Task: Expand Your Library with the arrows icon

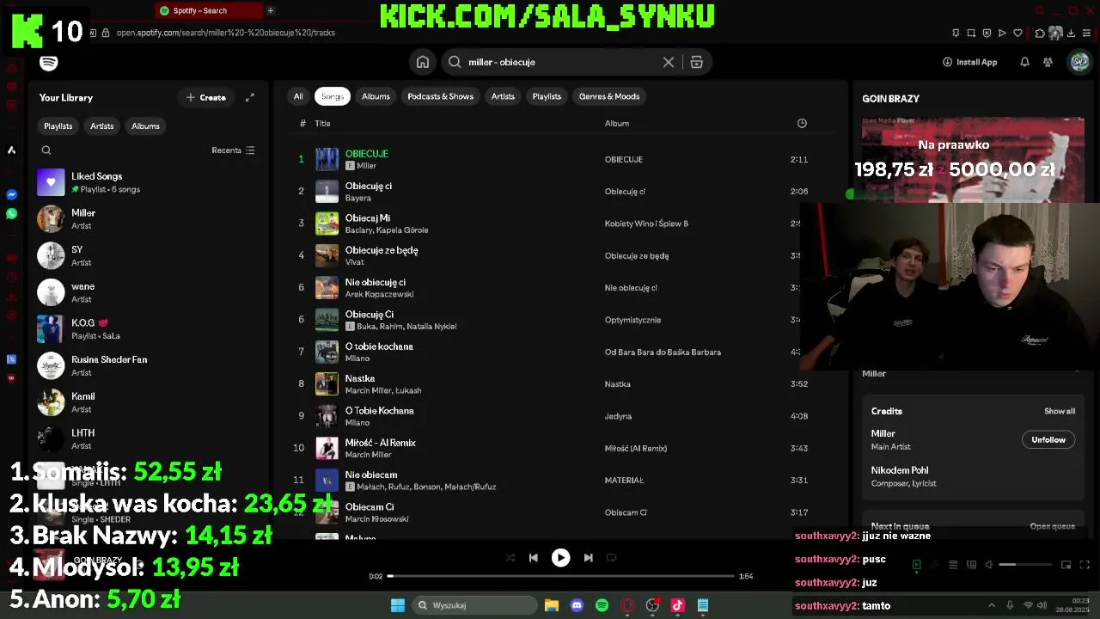Action: pos(249,97)
